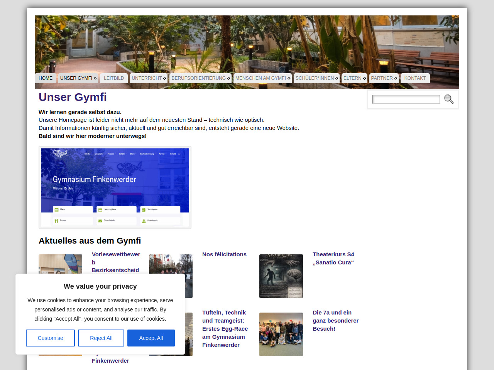Image resolution: width=494 pixels, height=370 pixels.
Task: Expand the UNSER GYMFI dropdown menu
Action: pyautogui.click(x=78, y=78)
